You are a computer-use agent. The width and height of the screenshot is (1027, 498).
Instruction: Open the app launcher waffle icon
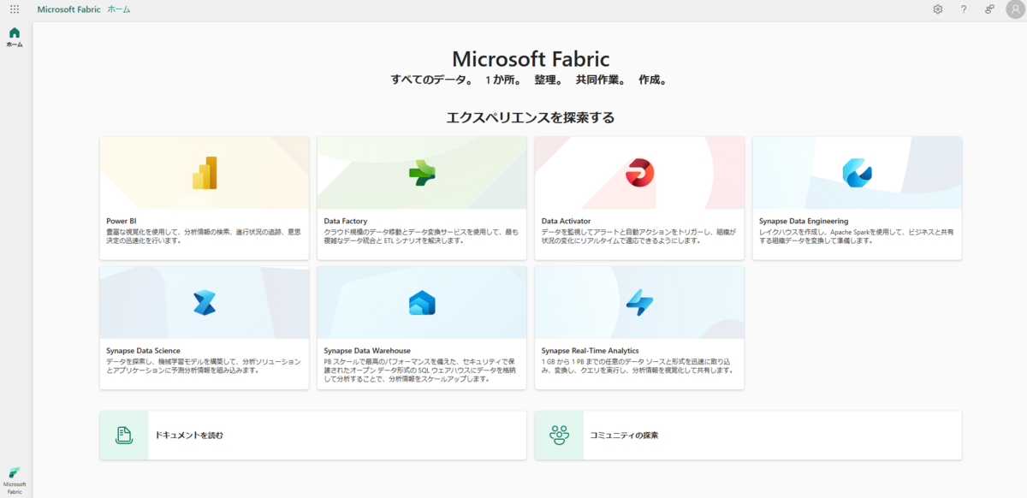tap(15, 9)
